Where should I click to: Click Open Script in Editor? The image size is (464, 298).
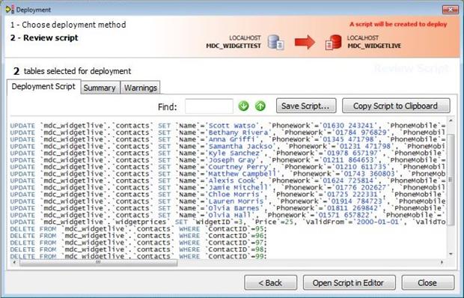click(x=349, y=282)
